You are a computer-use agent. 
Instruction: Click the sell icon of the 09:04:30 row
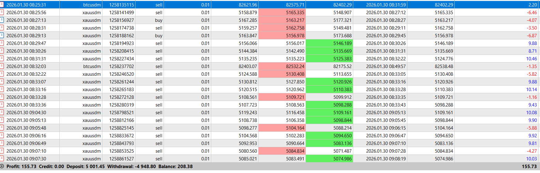[x=2, y=112]
